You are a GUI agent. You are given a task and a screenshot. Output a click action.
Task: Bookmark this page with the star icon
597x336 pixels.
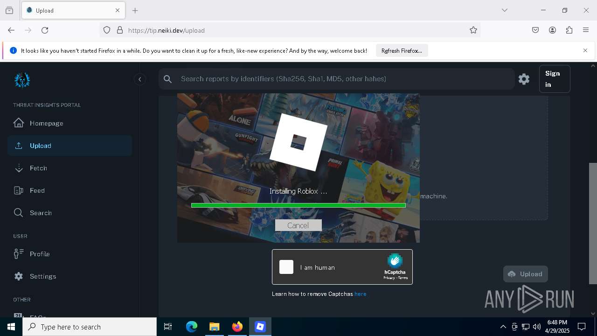473,30
